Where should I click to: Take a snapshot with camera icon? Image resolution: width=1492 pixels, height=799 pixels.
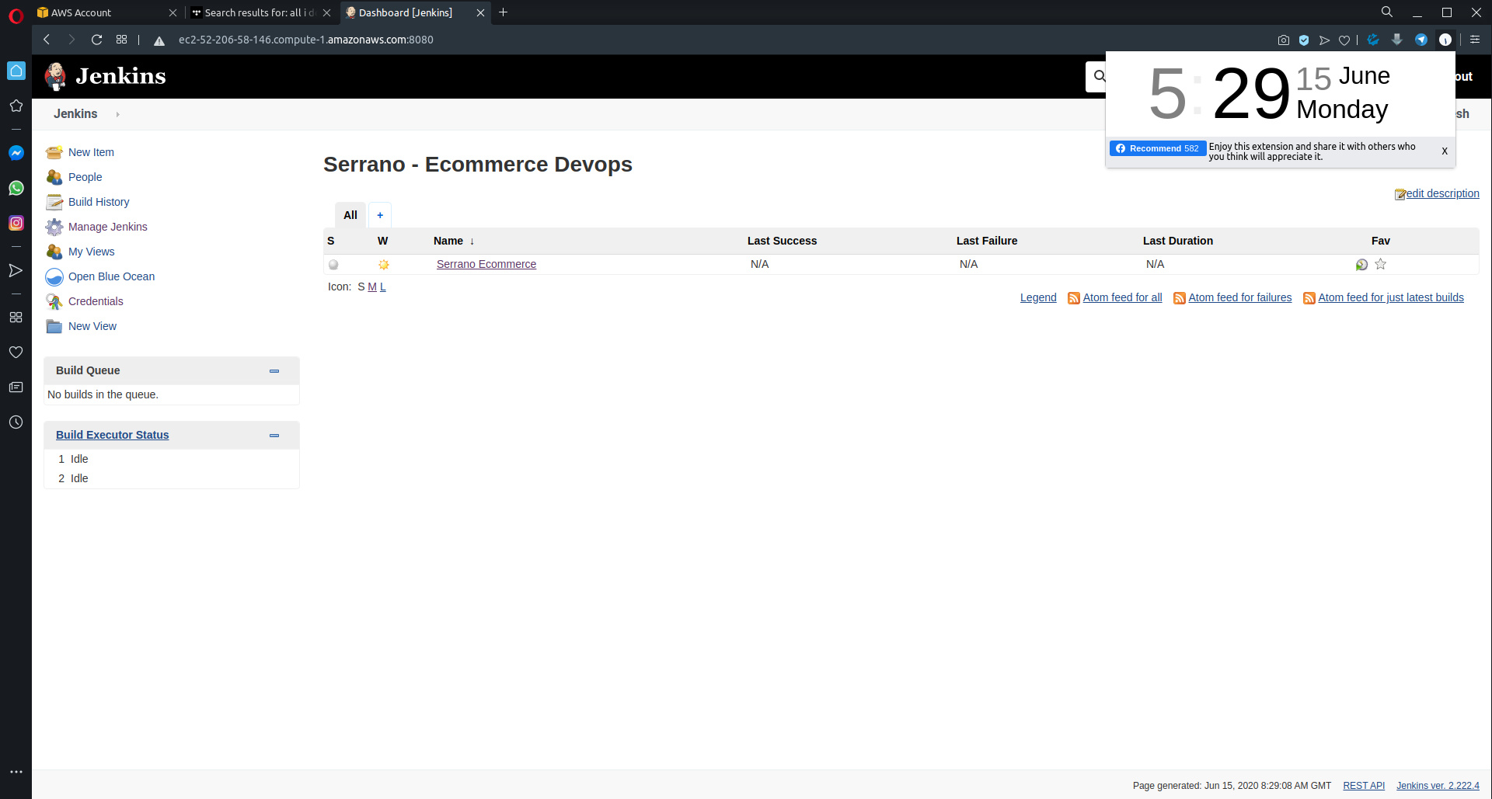1284,40
